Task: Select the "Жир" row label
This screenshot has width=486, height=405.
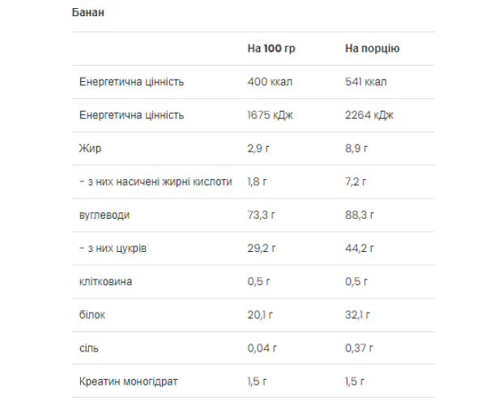Action: click(90, 148)
